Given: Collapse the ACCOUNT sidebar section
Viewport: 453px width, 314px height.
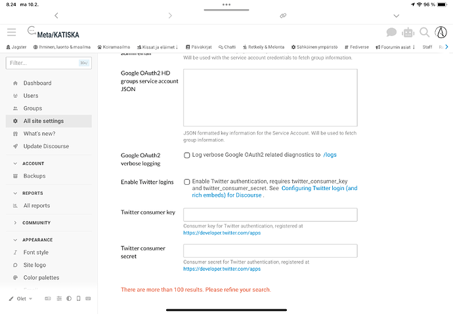Looking at the screenshot, I should point(29,163).
